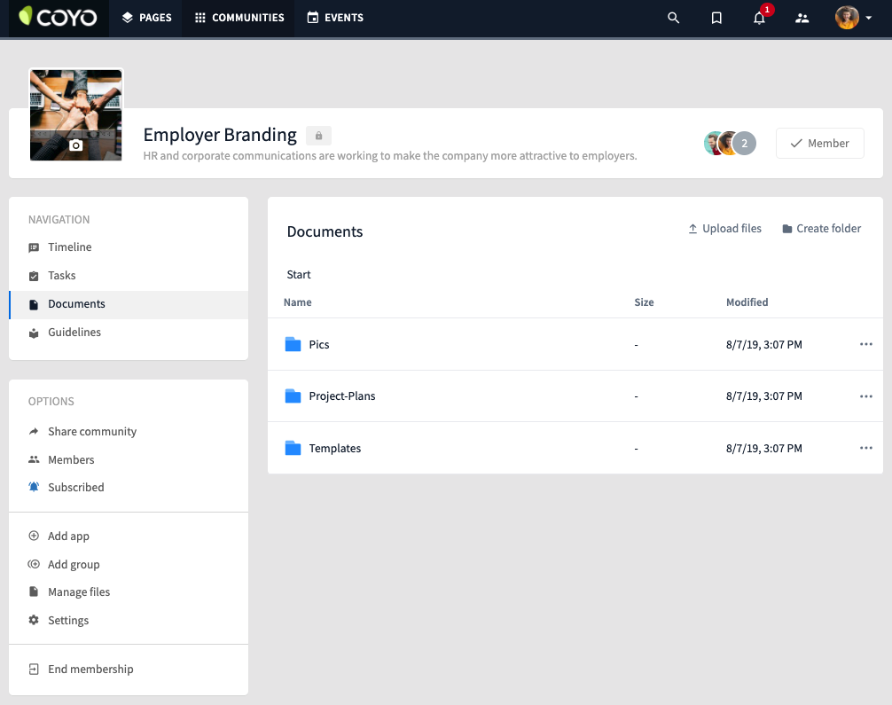Screen dimensions: 892x705
Task: Sort by Name column header
Action: point(298,302)
